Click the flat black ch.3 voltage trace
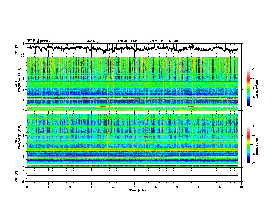The width and height of the screenshot is (272, 210). pyautogui.click(x=133, y=176)
